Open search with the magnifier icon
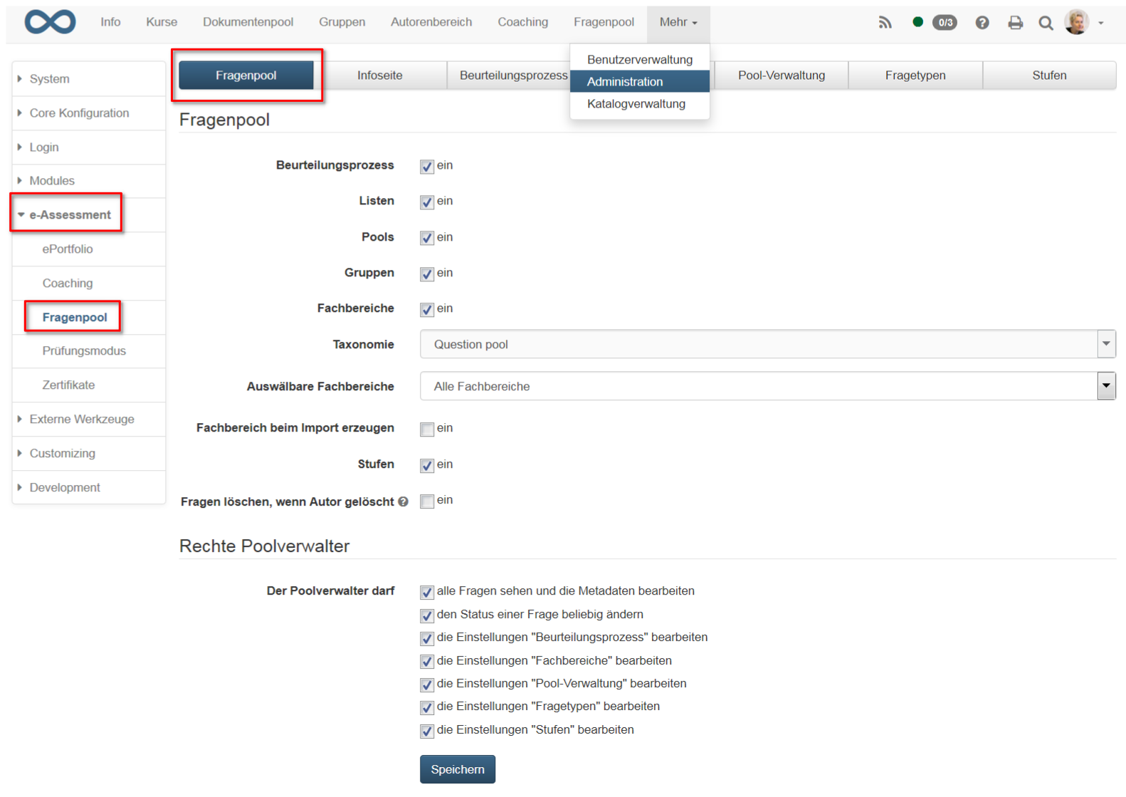The height and width of the screenshot is (797, 1126). tap(1046, 23)
